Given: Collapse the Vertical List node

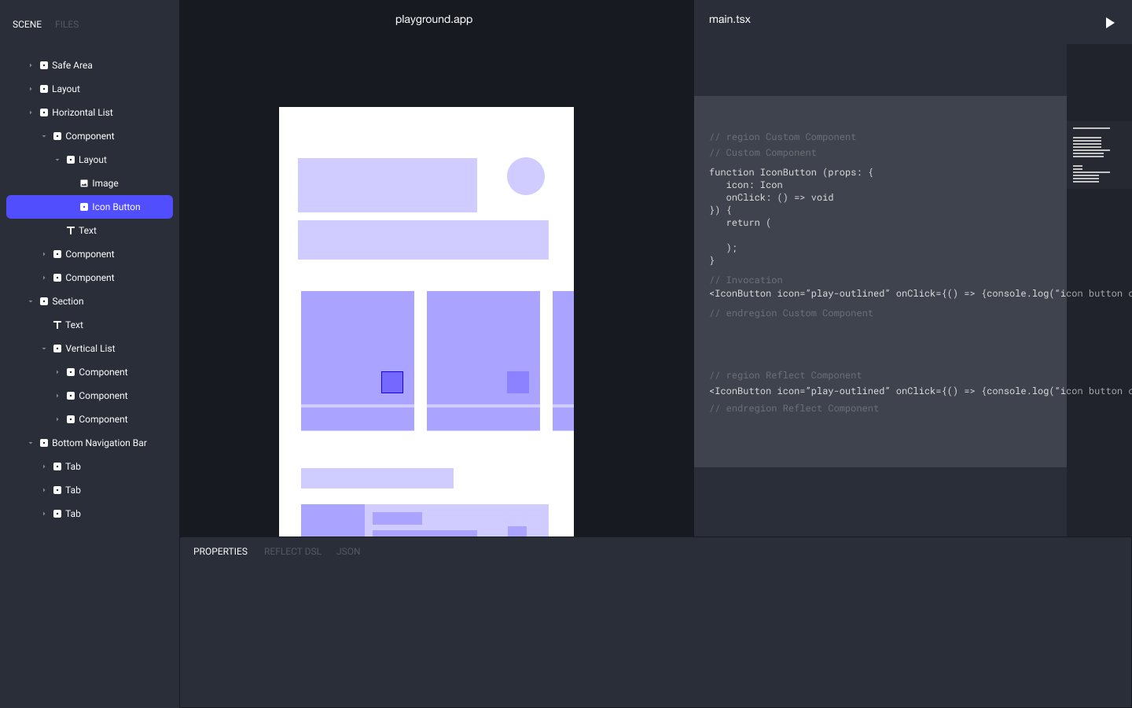Looking at the screenshot, I should (44, 348).
